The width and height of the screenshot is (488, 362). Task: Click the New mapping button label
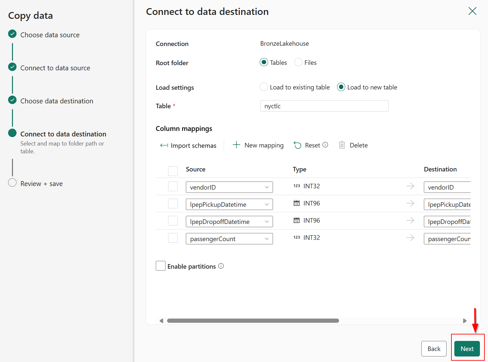coord(264,145)
